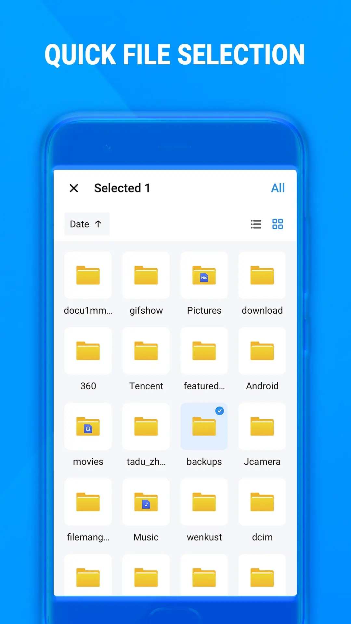The height and width of the screenshot is (624, 351).
Task: Select the featured folder icon
Action: pyautogui.click(x=204, y=351)
